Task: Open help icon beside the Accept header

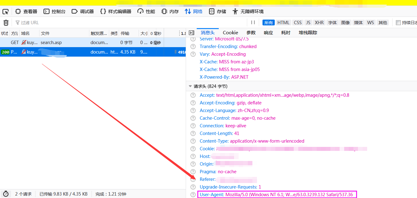Action: coord(193,95)
